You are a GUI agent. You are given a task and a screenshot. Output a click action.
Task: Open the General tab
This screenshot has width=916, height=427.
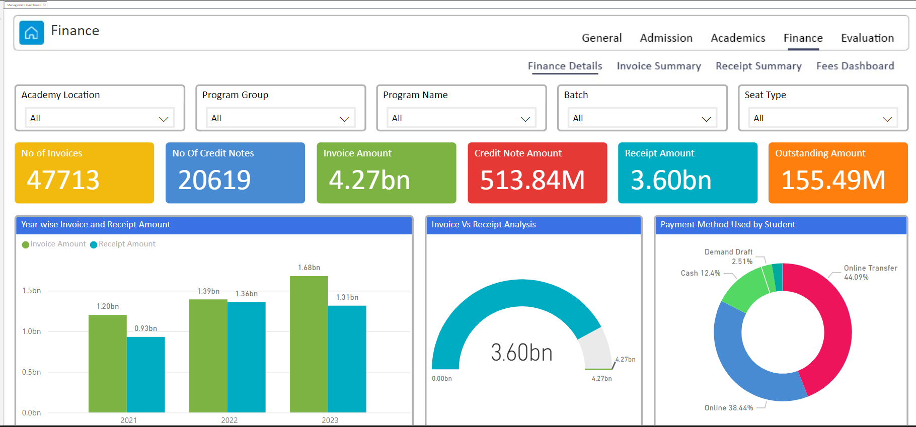pyautogui.click(x=601, y=38)
